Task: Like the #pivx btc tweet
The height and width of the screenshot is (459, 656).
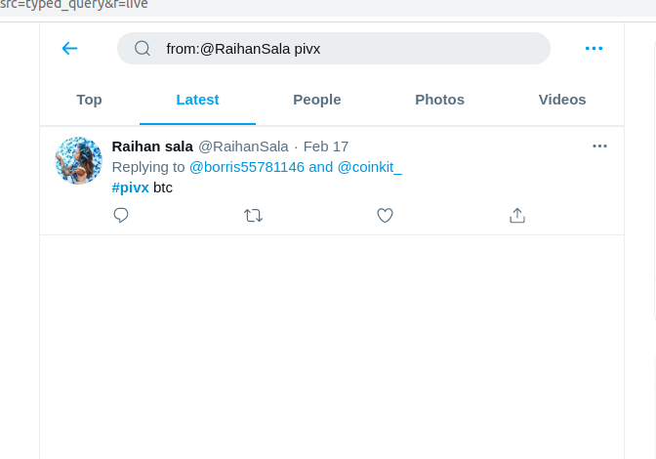Action: pyautogui.click(x=385, y=216)
